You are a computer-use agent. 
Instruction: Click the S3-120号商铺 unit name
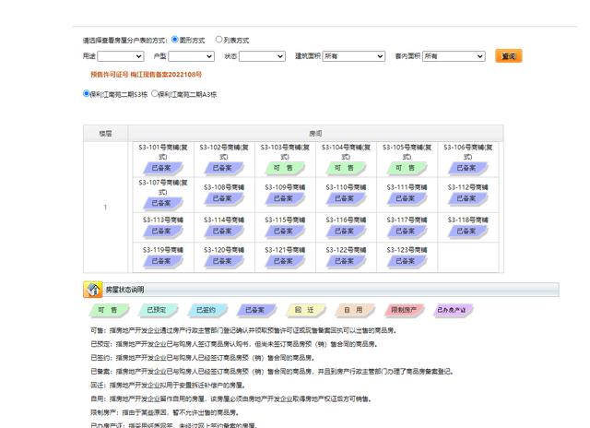223,250
